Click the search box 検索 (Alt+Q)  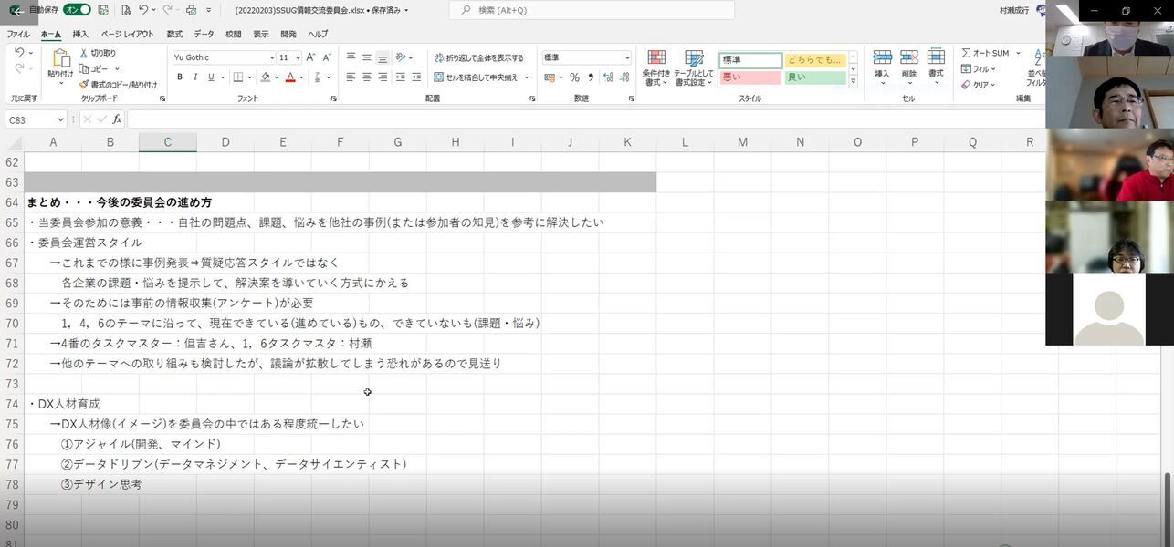coord(592,10)
